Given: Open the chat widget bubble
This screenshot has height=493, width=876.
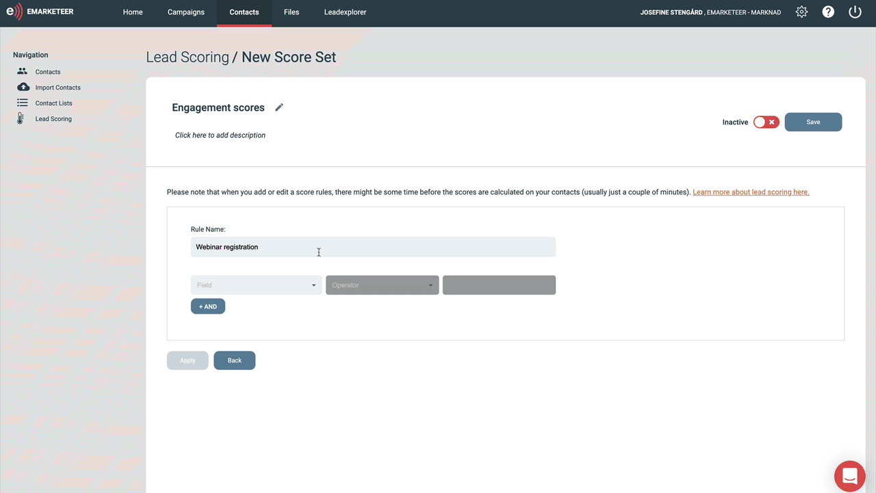Looking at the screenshot, I should (x=850, y=476).
